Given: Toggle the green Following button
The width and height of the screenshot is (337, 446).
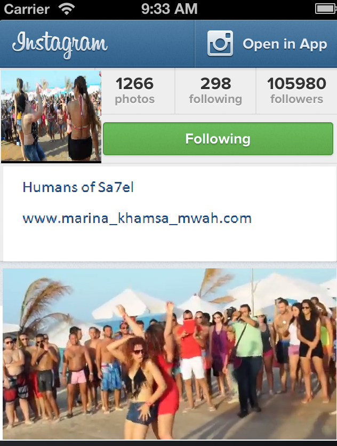Looking at the screenshot, I should click(x=218, y=139).
